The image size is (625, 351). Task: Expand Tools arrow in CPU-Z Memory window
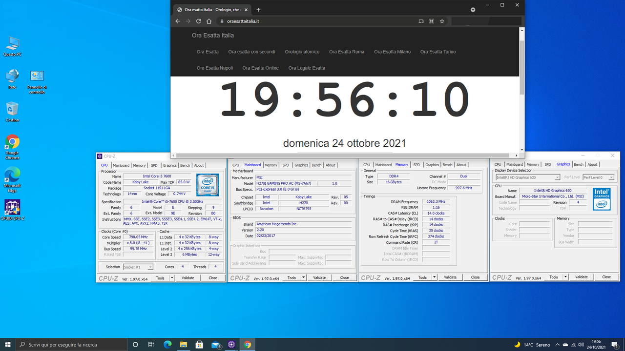click(x=434, y=277)
